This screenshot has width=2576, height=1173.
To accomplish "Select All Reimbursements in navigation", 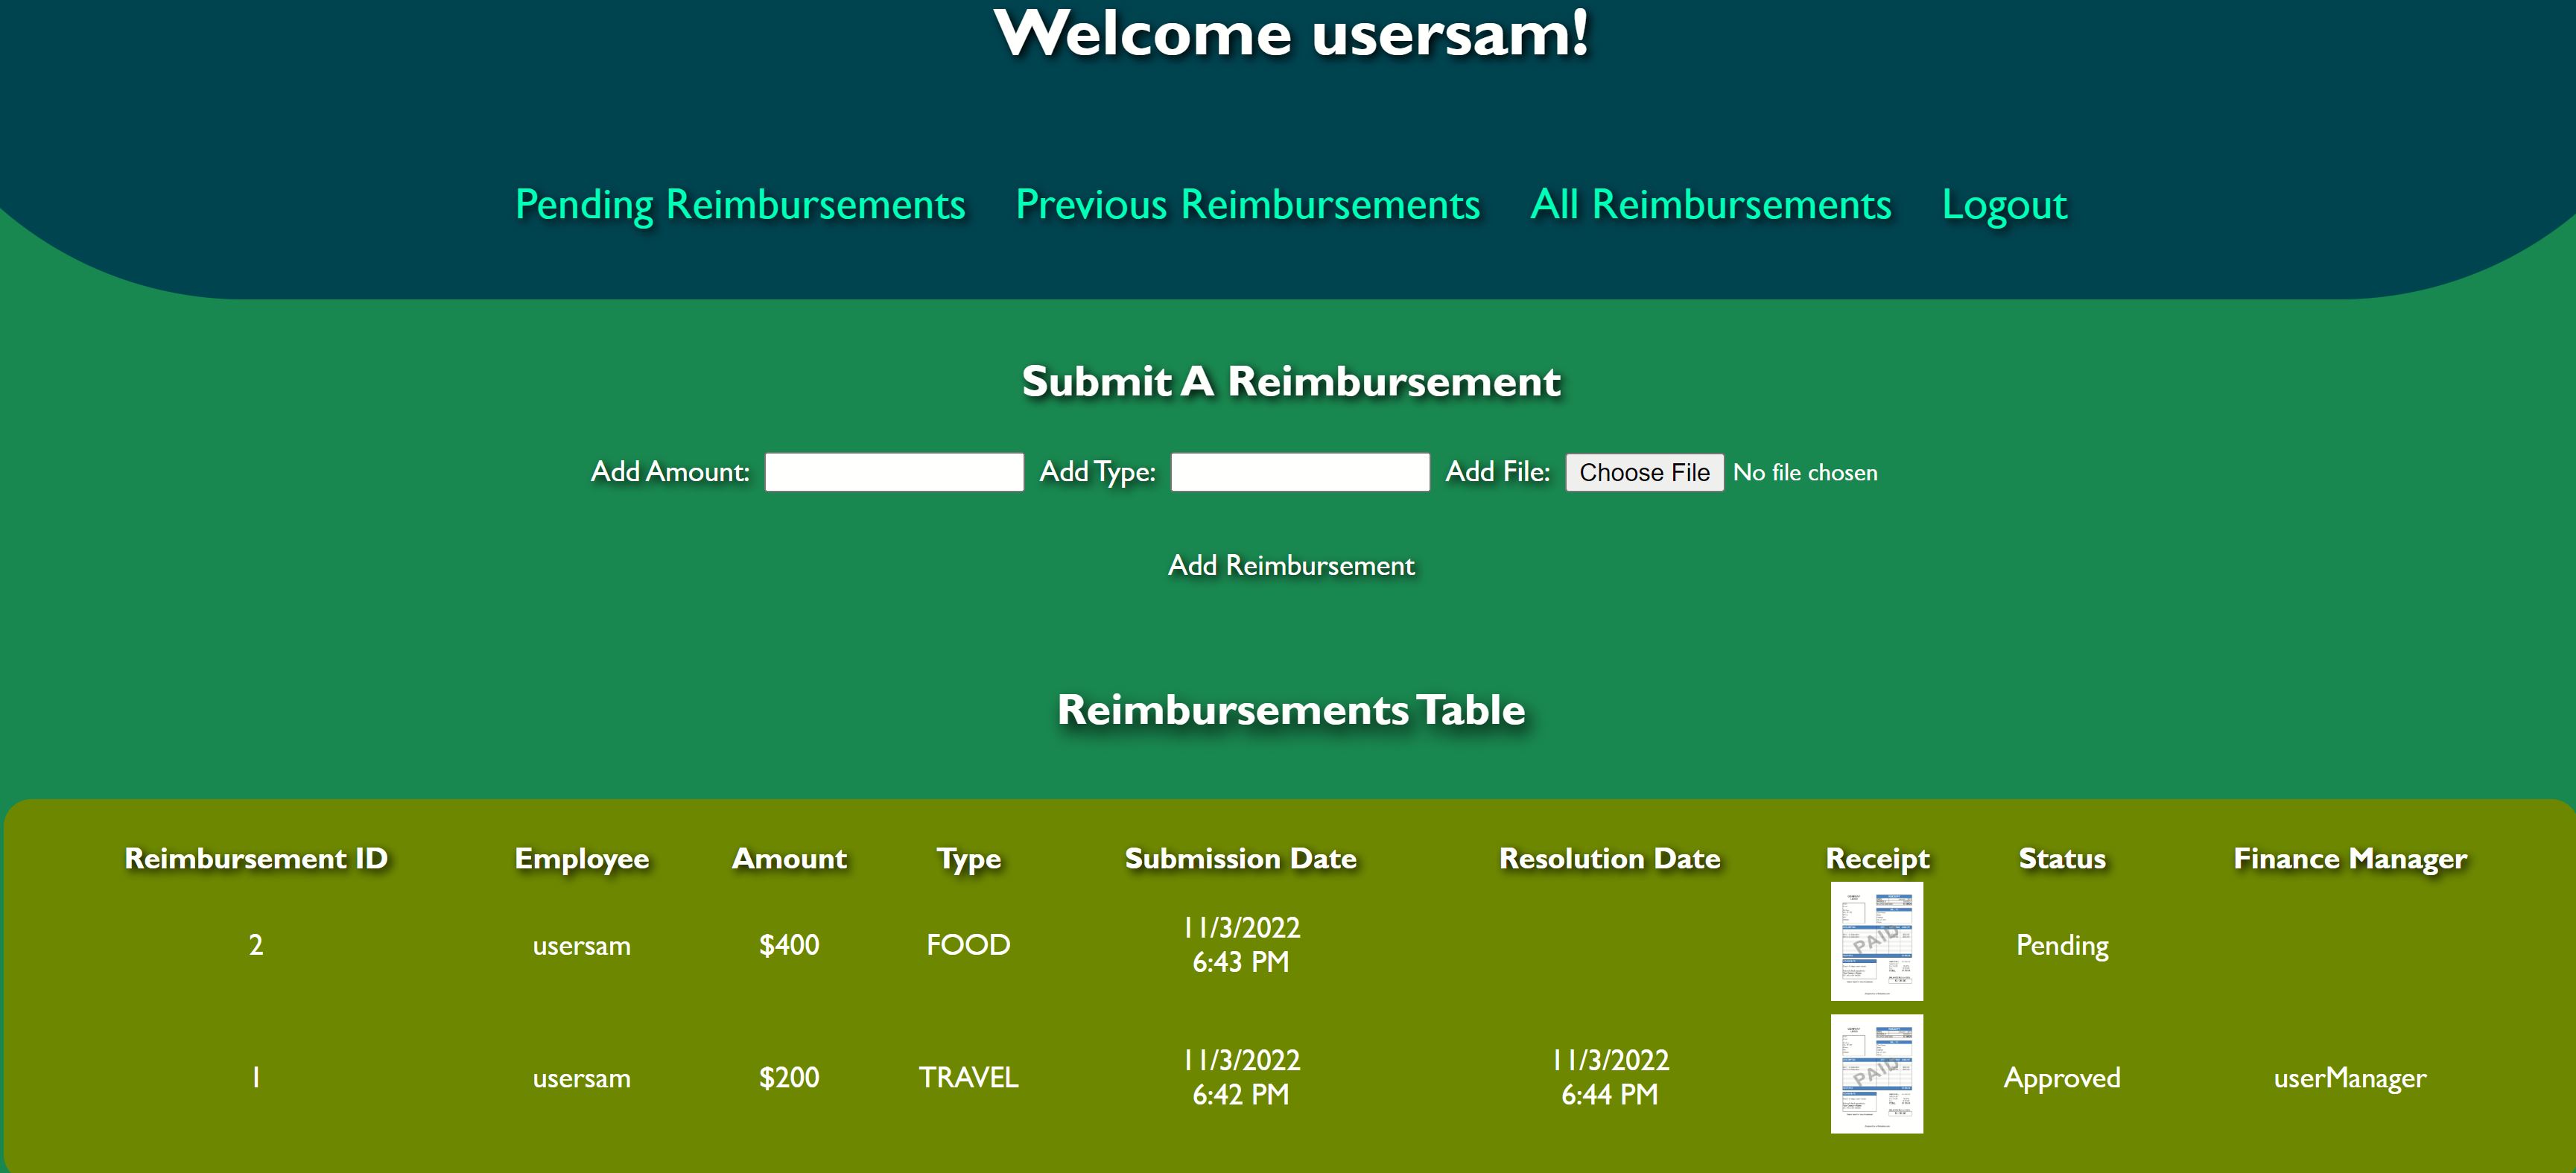I will 1710,205.
